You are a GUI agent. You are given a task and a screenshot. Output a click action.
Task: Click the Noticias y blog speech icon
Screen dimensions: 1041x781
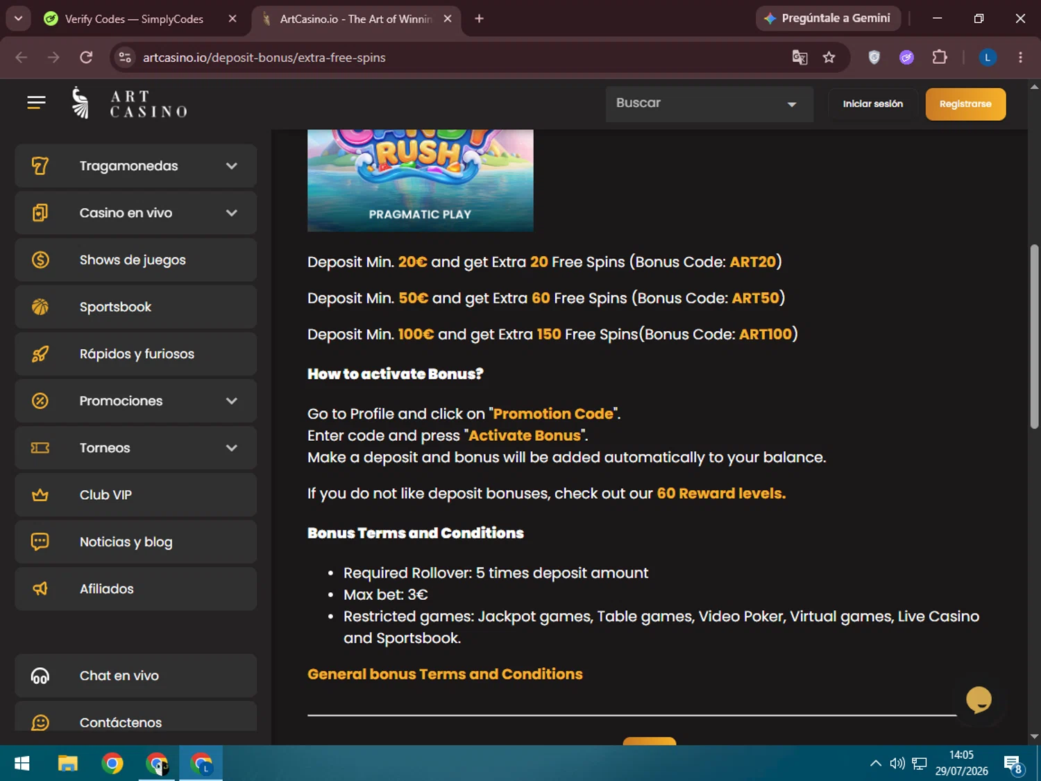click(x=40, y=541)
